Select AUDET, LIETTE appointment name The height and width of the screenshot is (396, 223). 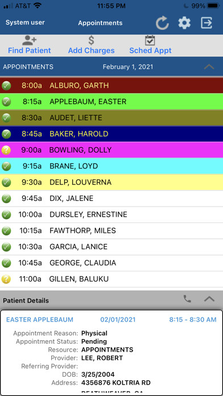(x=76, y=118)
